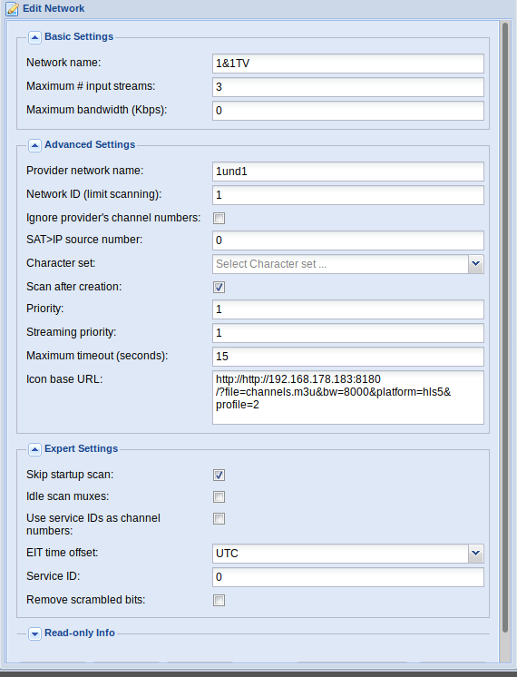The image size is (517, 677).
Task: Focus the Network ID (limit scanning) field
Action: pos(347,195)
